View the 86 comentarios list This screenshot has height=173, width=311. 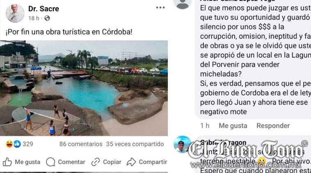(x=81, y=144)
